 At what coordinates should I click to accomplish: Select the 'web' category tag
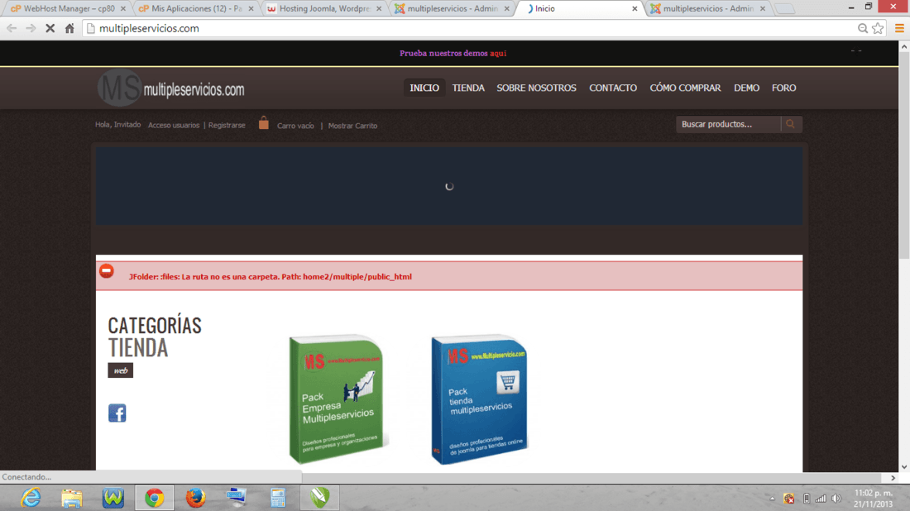click(x=120, y=370)
